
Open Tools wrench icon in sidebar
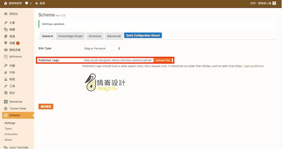coord(6,86)
